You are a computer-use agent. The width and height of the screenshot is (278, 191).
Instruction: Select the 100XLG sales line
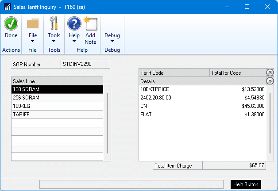click(57, 106)
